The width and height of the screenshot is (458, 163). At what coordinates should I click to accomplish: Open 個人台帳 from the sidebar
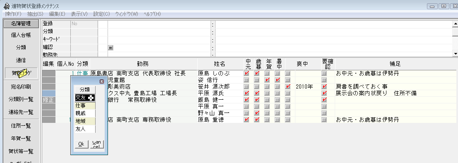(21, 35)
